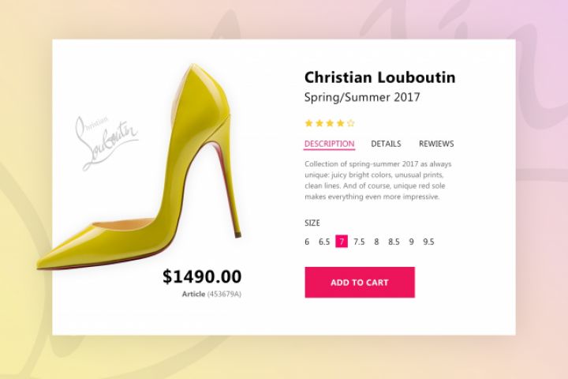Select highlighted shoe size 7
568x379 pixels.
(342, 242)
